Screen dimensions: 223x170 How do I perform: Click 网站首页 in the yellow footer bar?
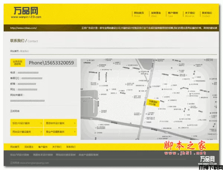coord(15,147)
